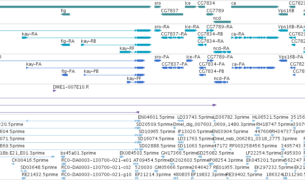
Task: Click the SD03648.5prime EST label
Action: [x=39, y=168]
